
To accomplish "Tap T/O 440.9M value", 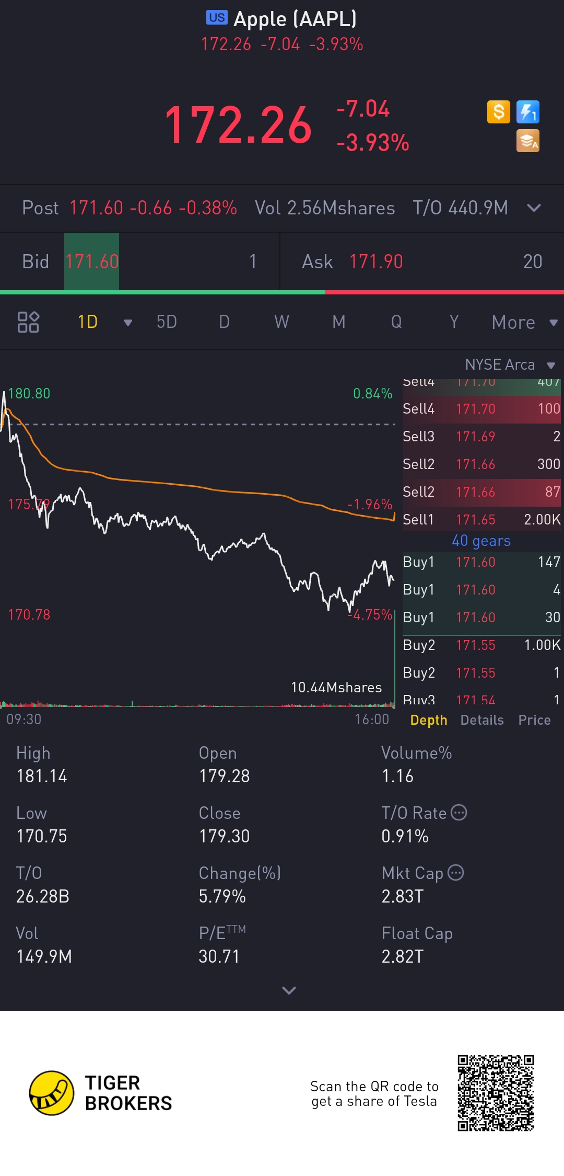I will pyautogui.click(x=460, y=208).
